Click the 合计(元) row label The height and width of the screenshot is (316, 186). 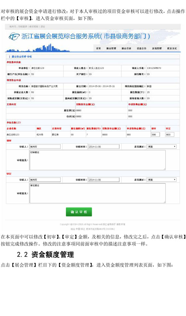71,116
